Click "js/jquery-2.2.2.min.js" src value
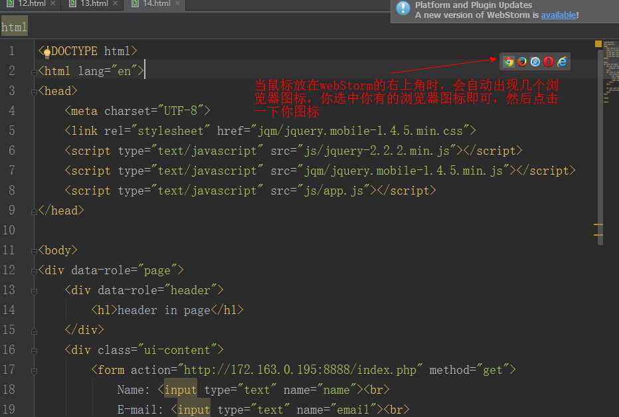This screenshot has width=619, height=417. tap(377, 151)
